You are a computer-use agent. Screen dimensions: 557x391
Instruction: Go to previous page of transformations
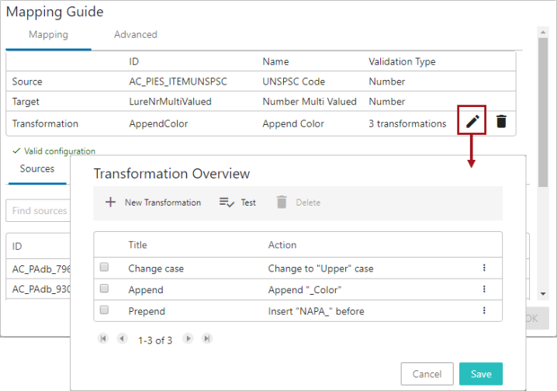click(122, 339)
